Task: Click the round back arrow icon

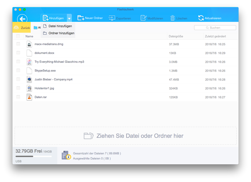Action: pos(22,19)
